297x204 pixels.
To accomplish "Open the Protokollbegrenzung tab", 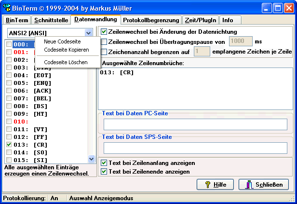I will (151, 20).
